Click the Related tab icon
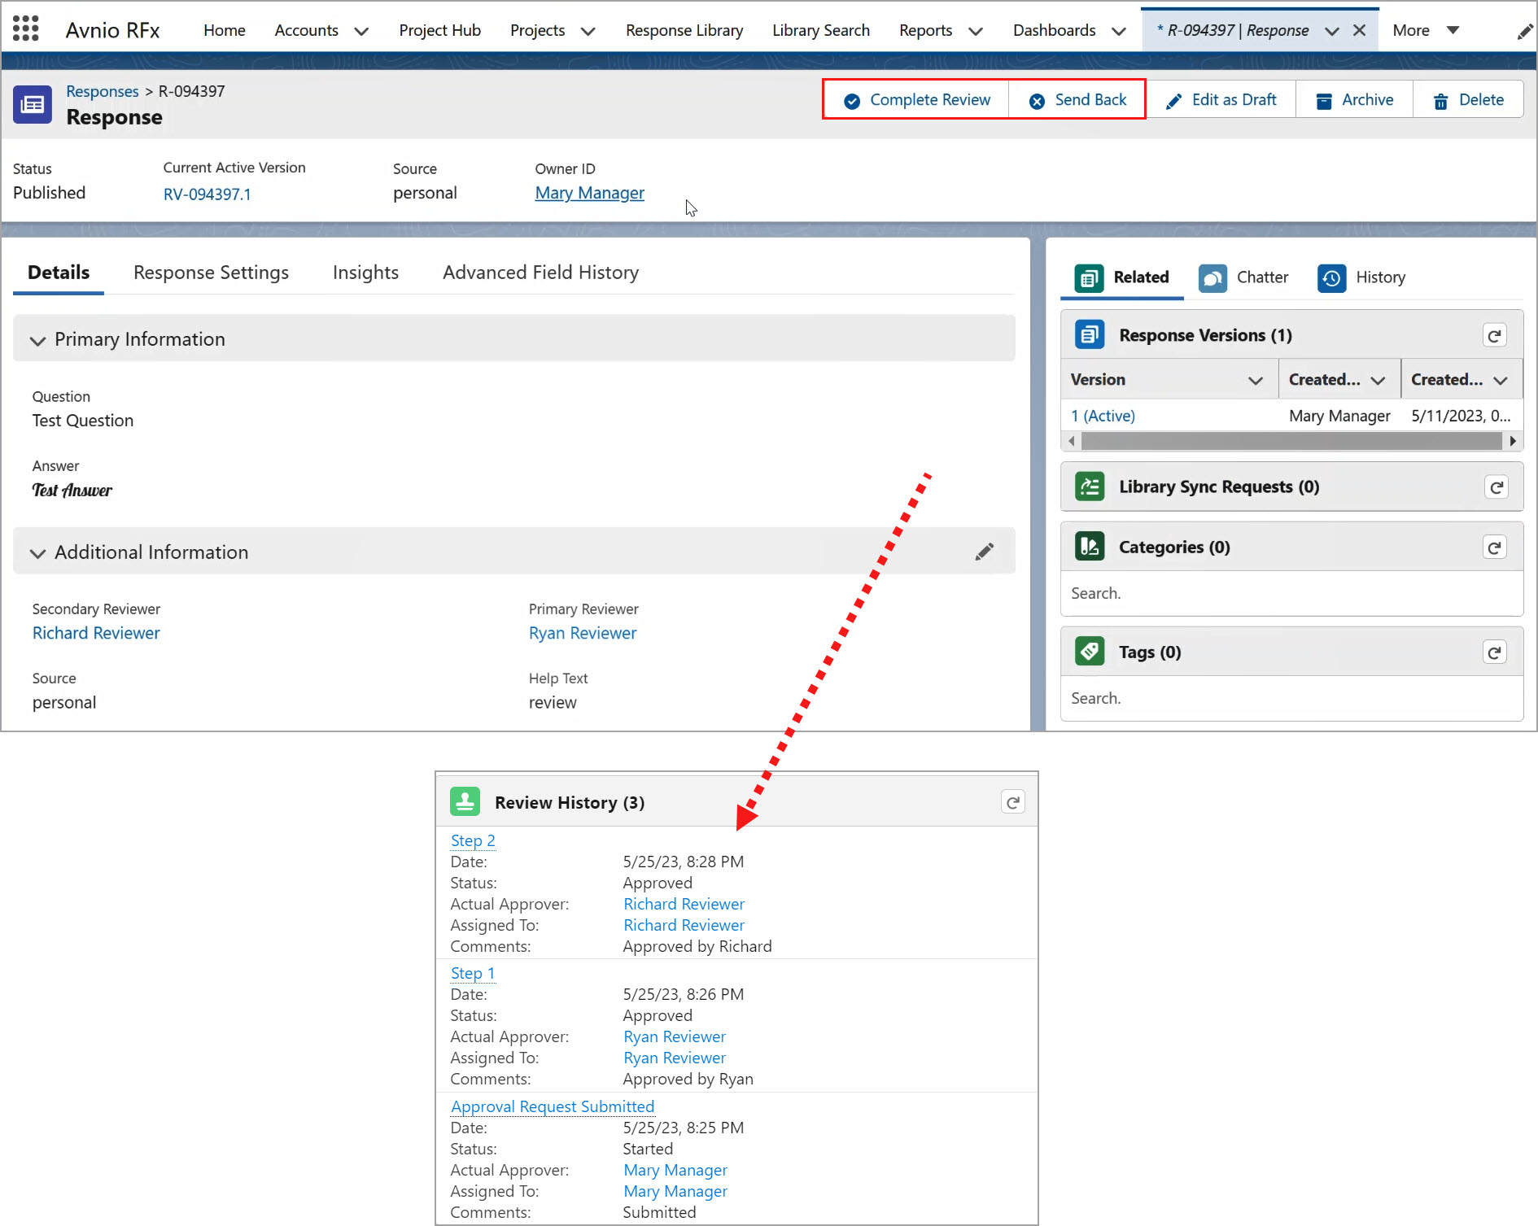This screenshot has height=1226, width=1538. pos(1089,277)
